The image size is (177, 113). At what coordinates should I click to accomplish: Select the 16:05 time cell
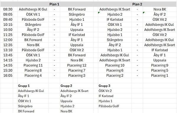[8, 75]
